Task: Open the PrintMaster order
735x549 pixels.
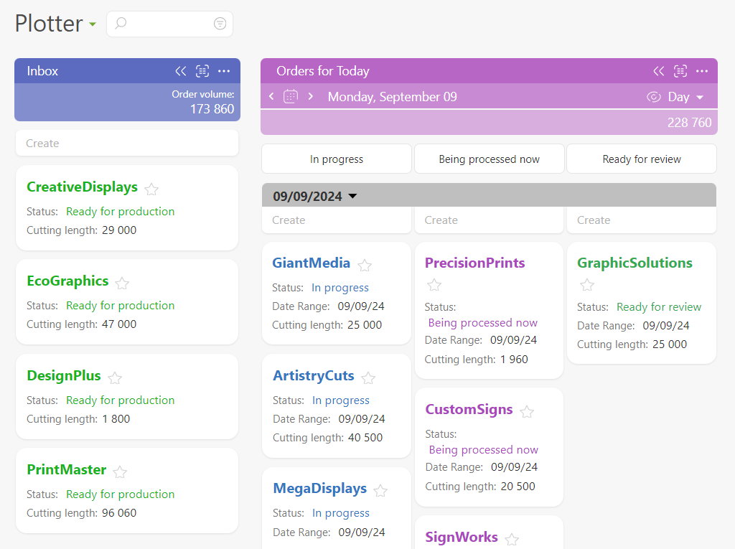Action: (x=67, y=469)
